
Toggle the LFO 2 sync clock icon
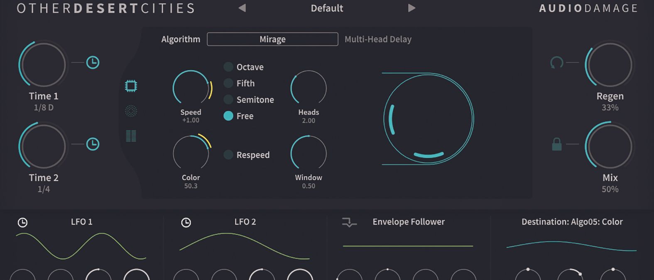point(186,222)
